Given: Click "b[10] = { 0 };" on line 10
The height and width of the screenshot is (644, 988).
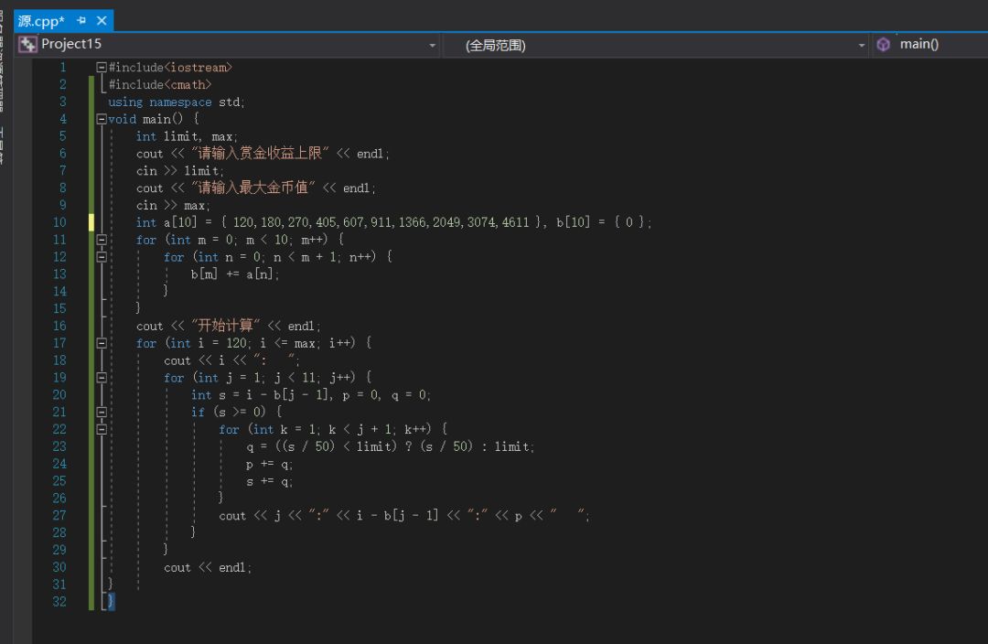Looking at the screenshot, I should [x=604, y=222].
